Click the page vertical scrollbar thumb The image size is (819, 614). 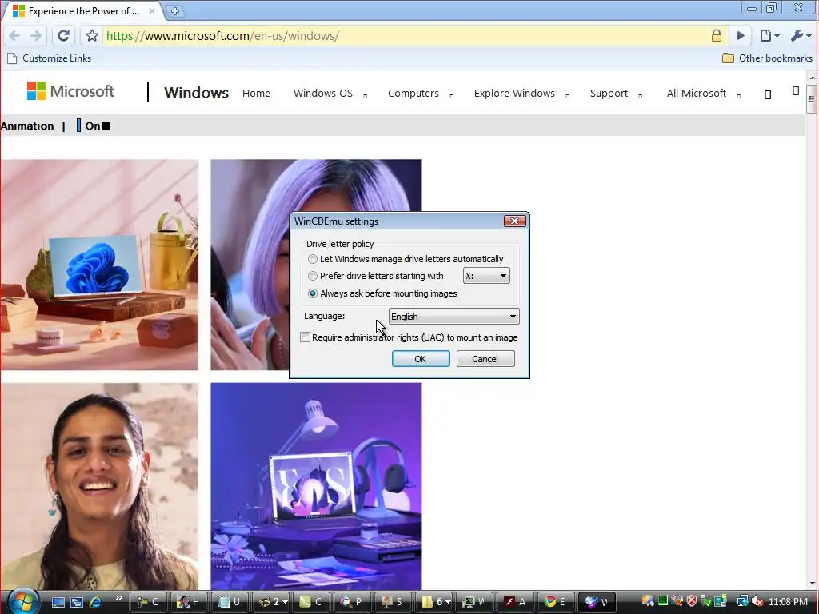813,98
